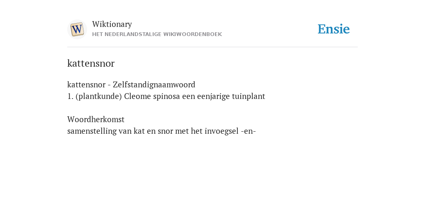Click the Wiktionary source title
Screen dimensions: 425x212
(x=112, y=24)
